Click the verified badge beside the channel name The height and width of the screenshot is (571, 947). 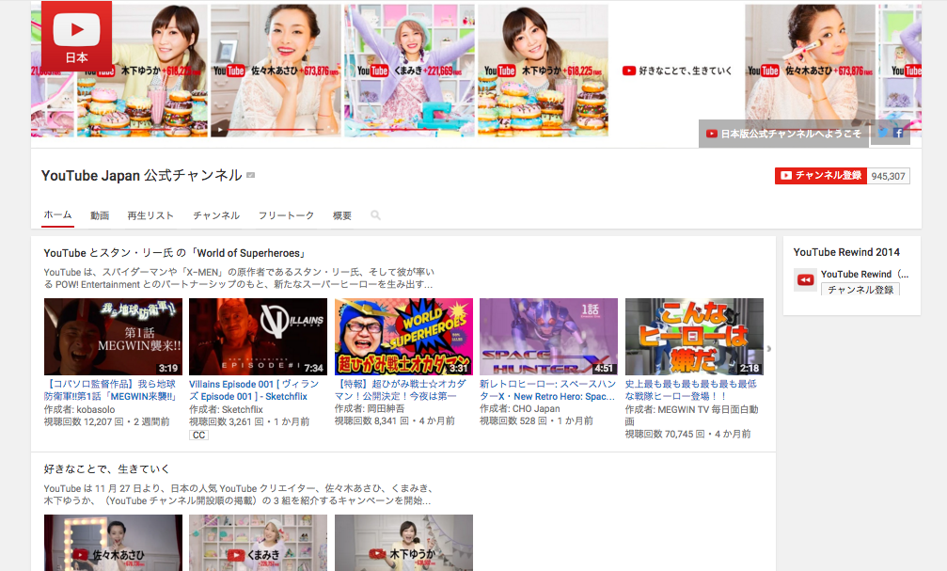click(251, 175)
